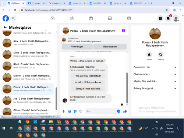Open the Notifications bell with badge

pyautogui.click(x=168, y=18)
